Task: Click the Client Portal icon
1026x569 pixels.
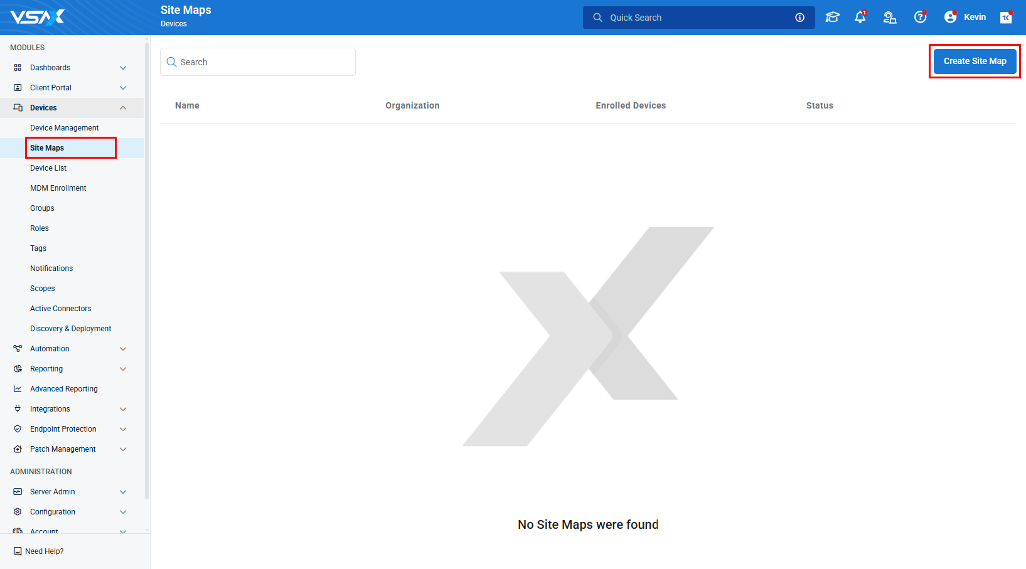Action: click(x=18, y=88)
